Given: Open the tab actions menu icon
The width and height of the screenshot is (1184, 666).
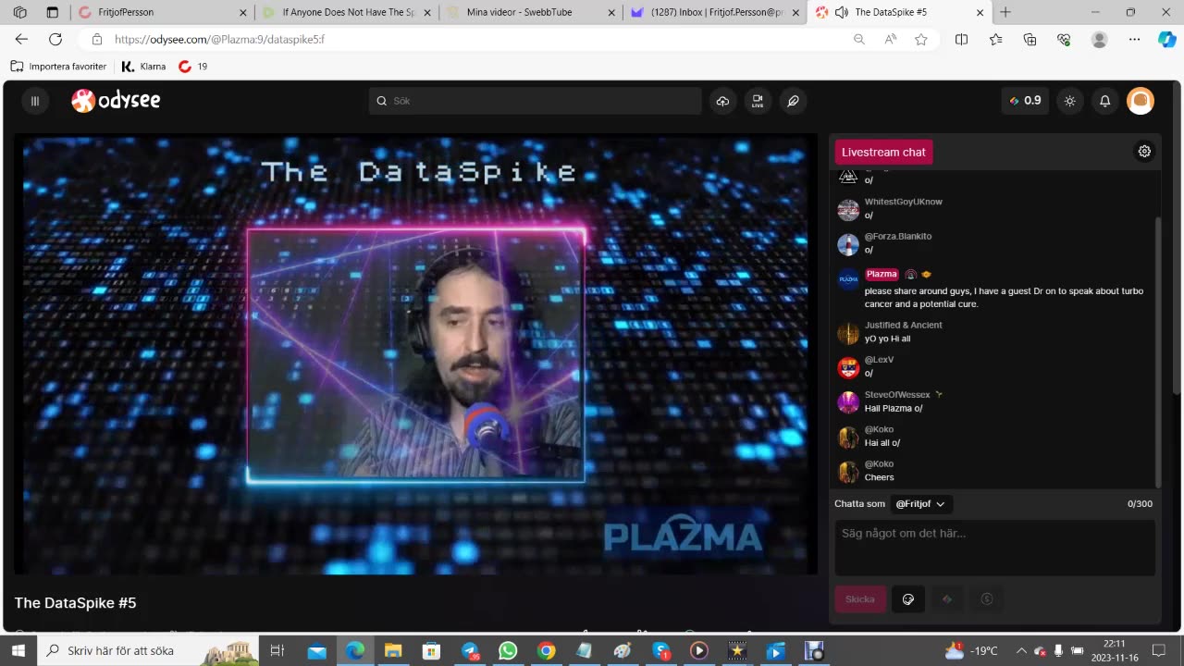Looking at the screenshot, I should tap(52, 12).
